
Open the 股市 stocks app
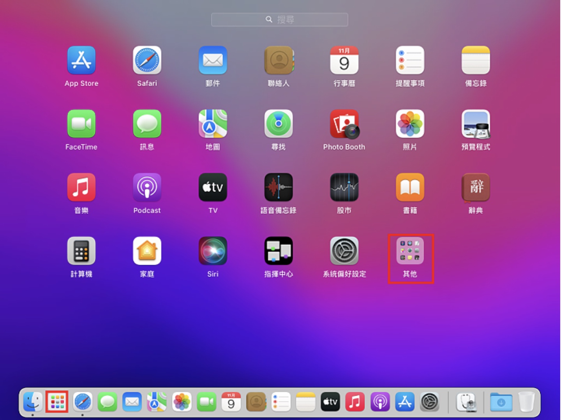tap(344, 187)
